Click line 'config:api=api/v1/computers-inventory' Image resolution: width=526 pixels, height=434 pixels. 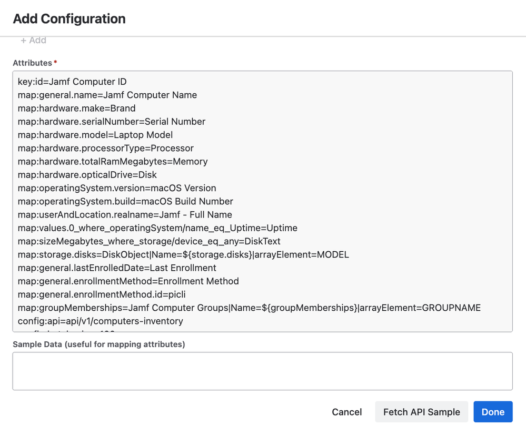[x=100, y=321]
